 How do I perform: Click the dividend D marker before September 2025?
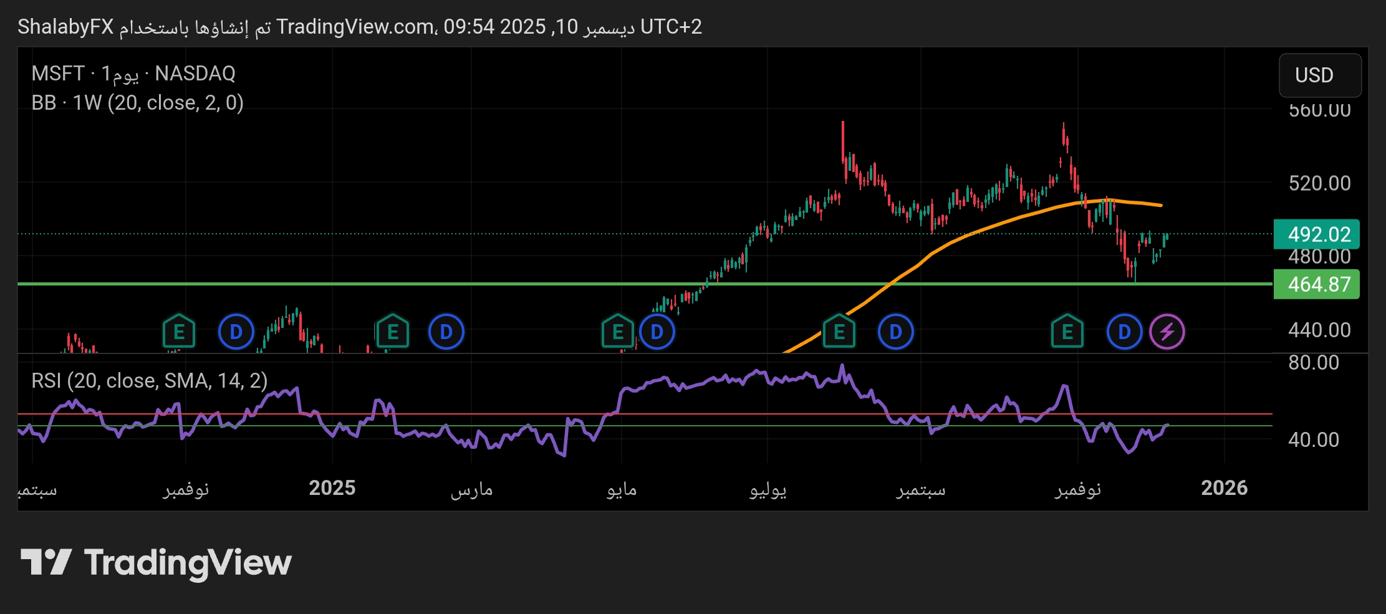(895, 332)
